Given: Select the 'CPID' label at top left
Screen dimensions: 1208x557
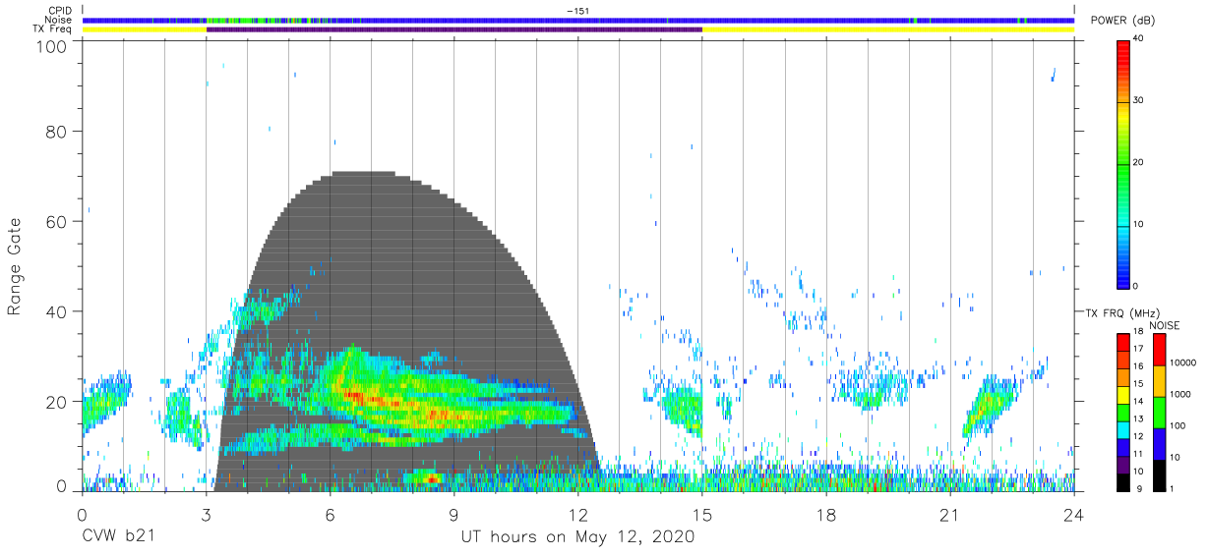Looking at the screenshot, I should 61,10.
